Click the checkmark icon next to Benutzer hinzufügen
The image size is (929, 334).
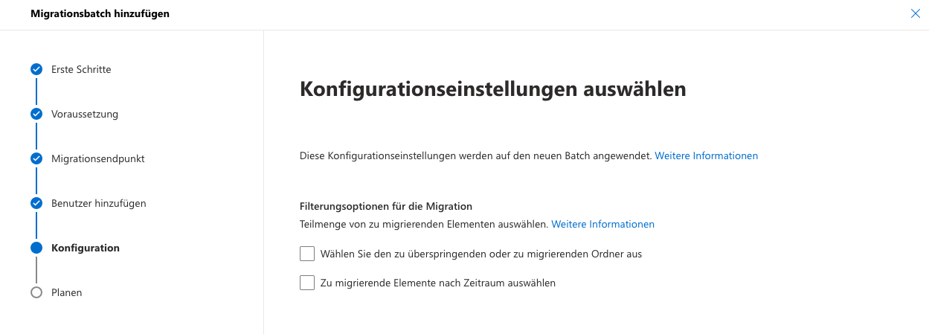pyautogui.click(x=36, y=203)
